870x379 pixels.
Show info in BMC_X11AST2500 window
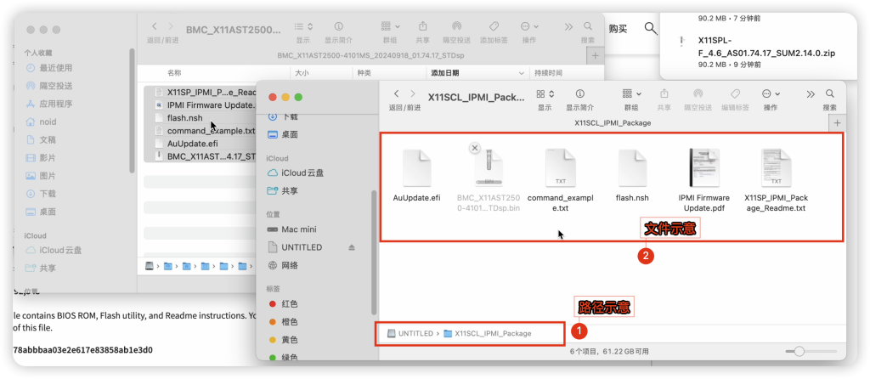(338, 26)
